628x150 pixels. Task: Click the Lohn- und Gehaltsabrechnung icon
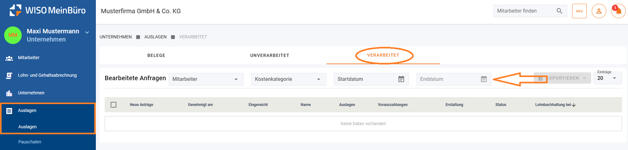pos(9,75)
